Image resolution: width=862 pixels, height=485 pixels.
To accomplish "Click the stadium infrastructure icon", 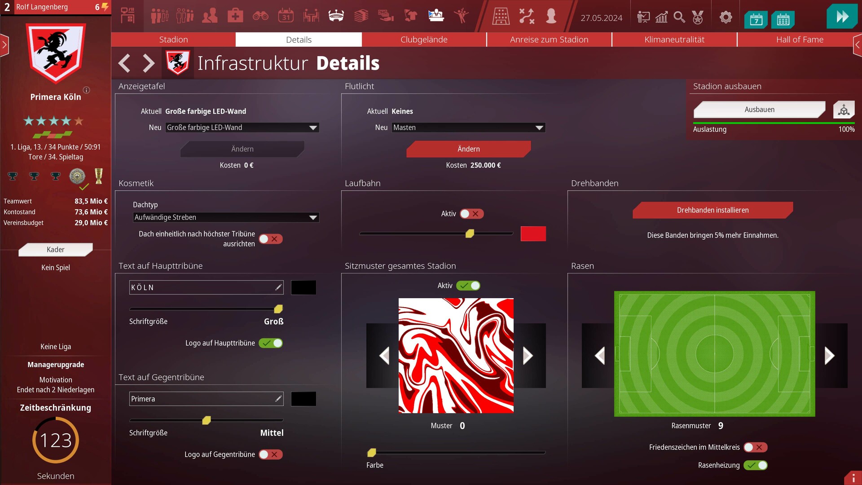I will point(336,17).
